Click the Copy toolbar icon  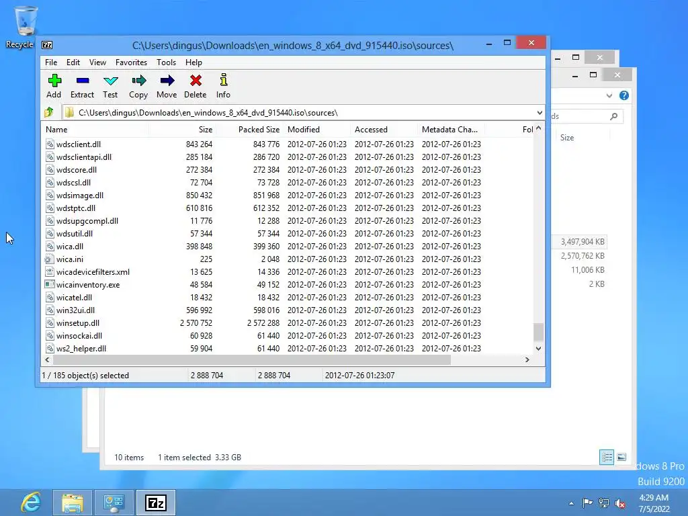[x=138, y=81]
